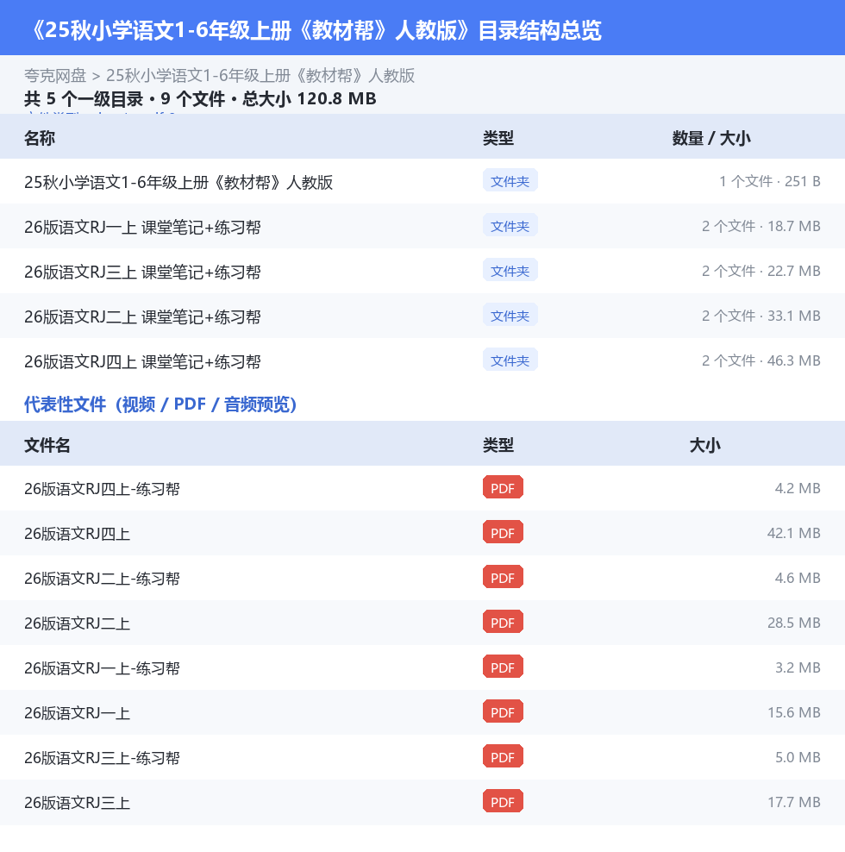Viewport: 845px width, 852px height.
Task: Select file 26版语文RJ四上-练习帮
Action: tap(422, 488)
